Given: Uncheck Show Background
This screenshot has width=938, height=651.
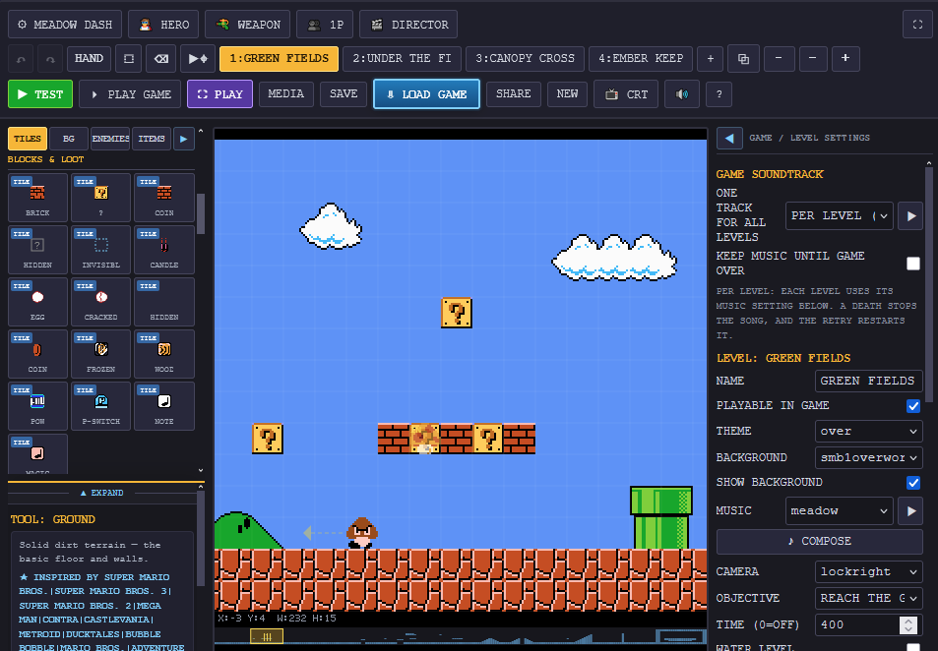Looking at the screenshot, I should point(912,483).
